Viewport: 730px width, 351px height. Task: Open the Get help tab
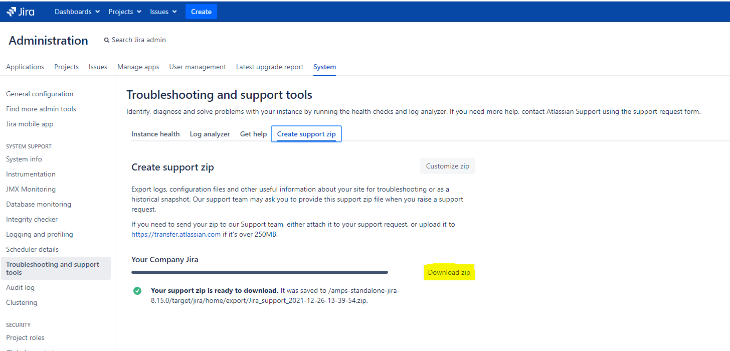pos(253,134)
